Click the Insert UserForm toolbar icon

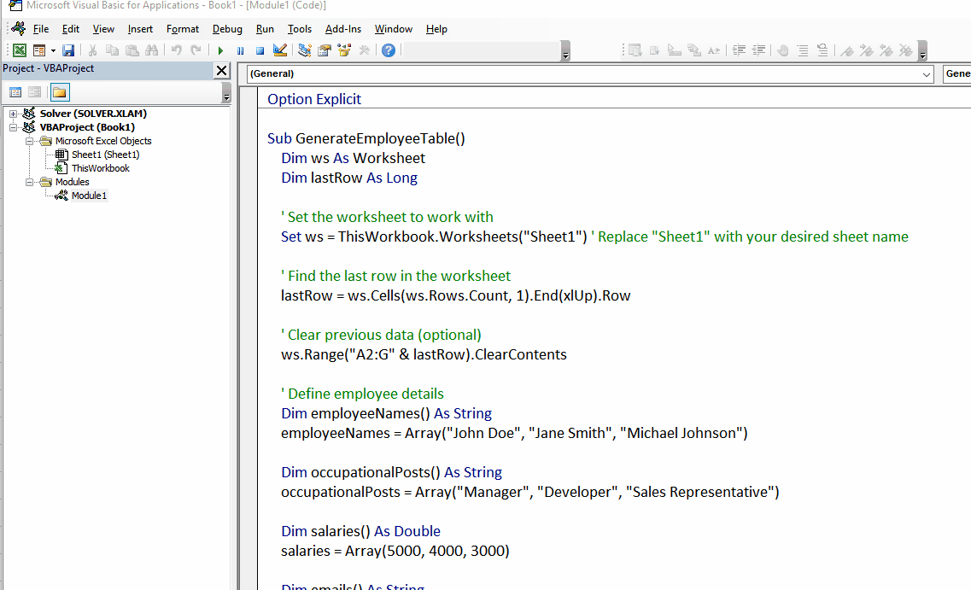(39, 50)
